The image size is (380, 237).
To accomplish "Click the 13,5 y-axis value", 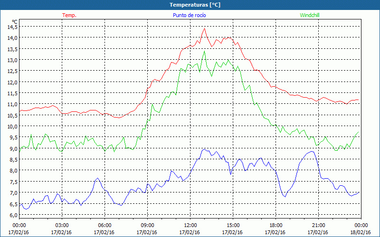I will click(12, 49).
